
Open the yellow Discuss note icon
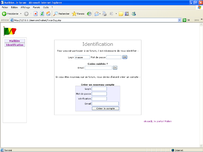(121, 14)
